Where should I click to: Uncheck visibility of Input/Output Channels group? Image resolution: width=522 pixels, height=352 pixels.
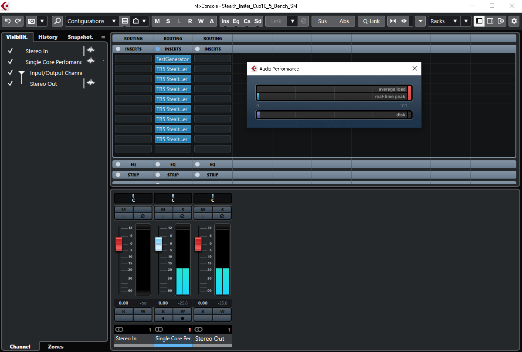(10, 73)
